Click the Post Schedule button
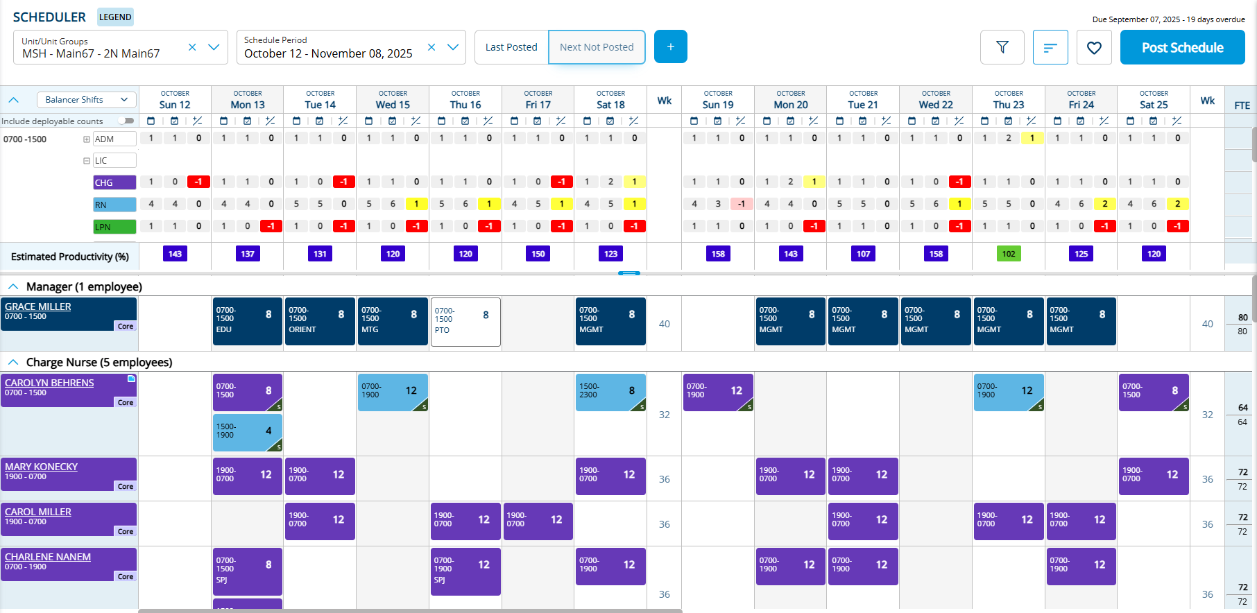This screenshot has height=613, width=1257. pos(1182,47)
